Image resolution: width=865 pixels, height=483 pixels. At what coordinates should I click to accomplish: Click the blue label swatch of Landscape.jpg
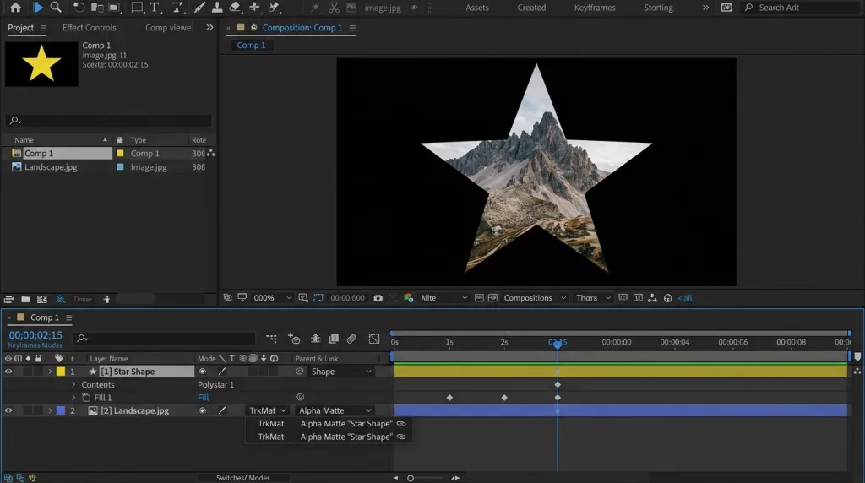click(61, 410)
